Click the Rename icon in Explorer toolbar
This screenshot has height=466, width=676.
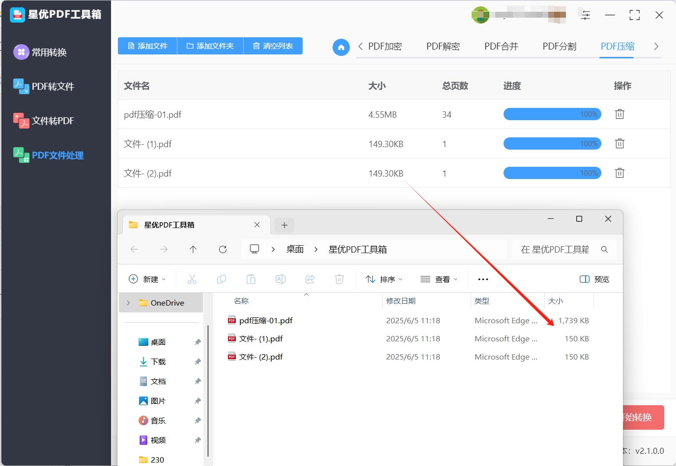coord(281,279)
